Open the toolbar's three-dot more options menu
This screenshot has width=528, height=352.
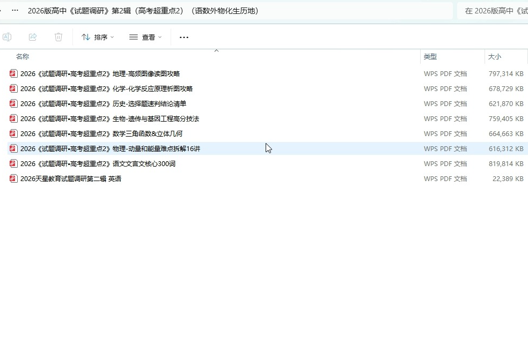click(x=184, y=38)
